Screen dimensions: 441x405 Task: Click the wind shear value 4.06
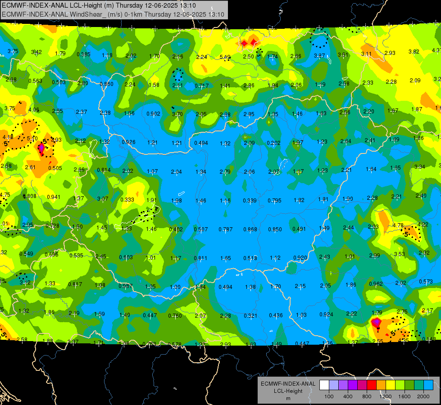pyautogui.click(x=34, y=110)
